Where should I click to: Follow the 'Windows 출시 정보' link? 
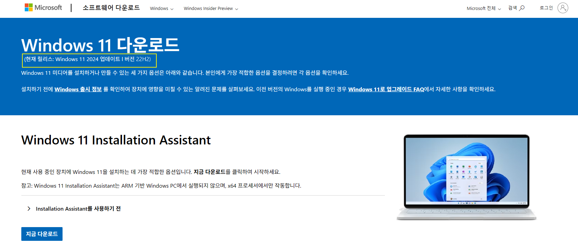click(78, 89)
